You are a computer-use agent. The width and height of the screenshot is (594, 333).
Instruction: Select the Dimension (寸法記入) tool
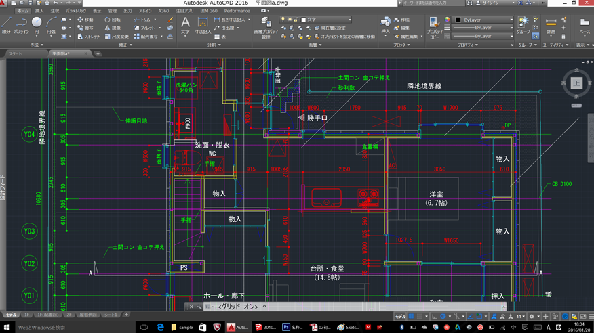point(203,25)
